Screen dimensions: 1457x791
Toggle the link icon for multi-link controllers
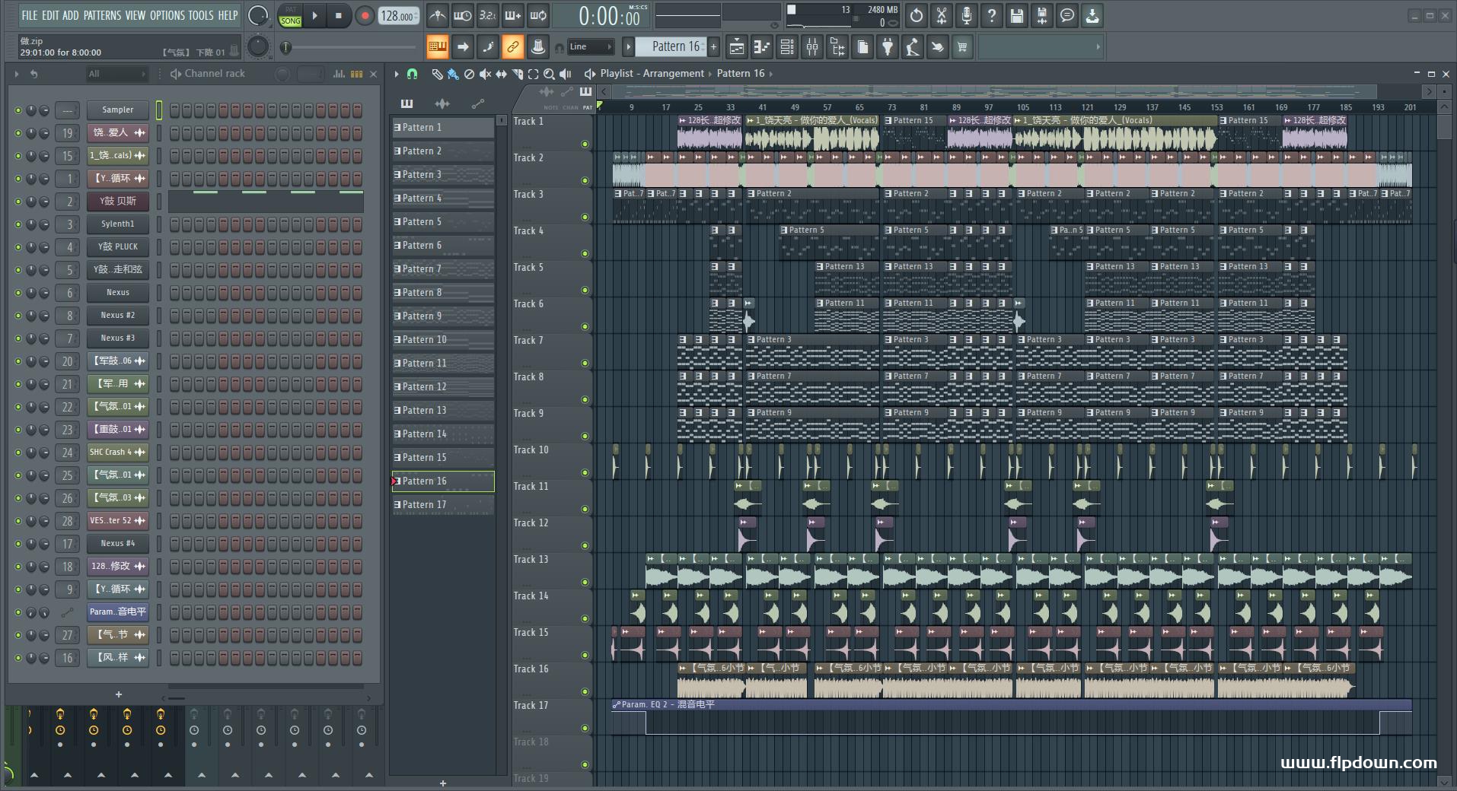pyautogui.click(x=513, y=47)
